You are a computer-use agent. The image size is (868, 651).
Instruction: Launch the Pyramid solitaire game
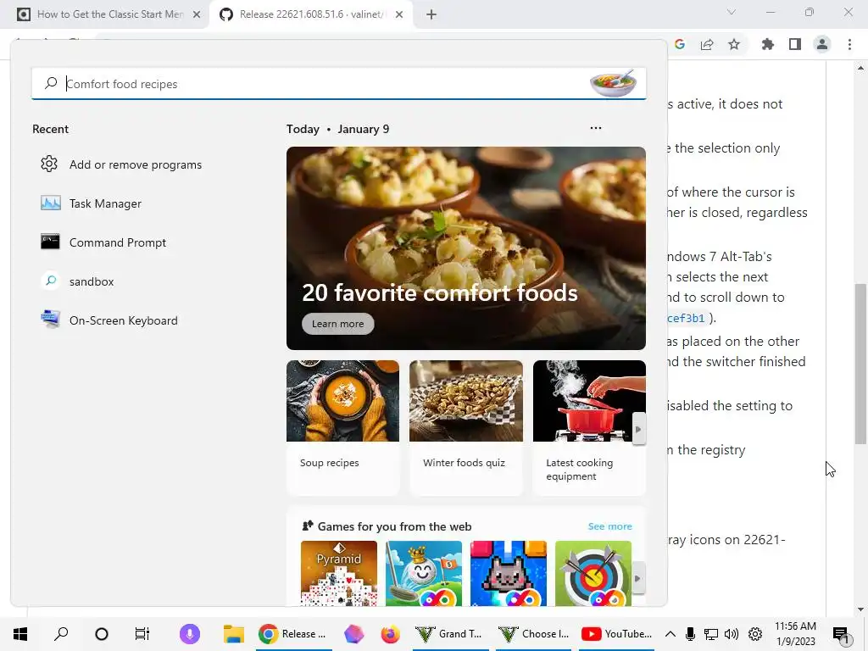tap(339, 573)
